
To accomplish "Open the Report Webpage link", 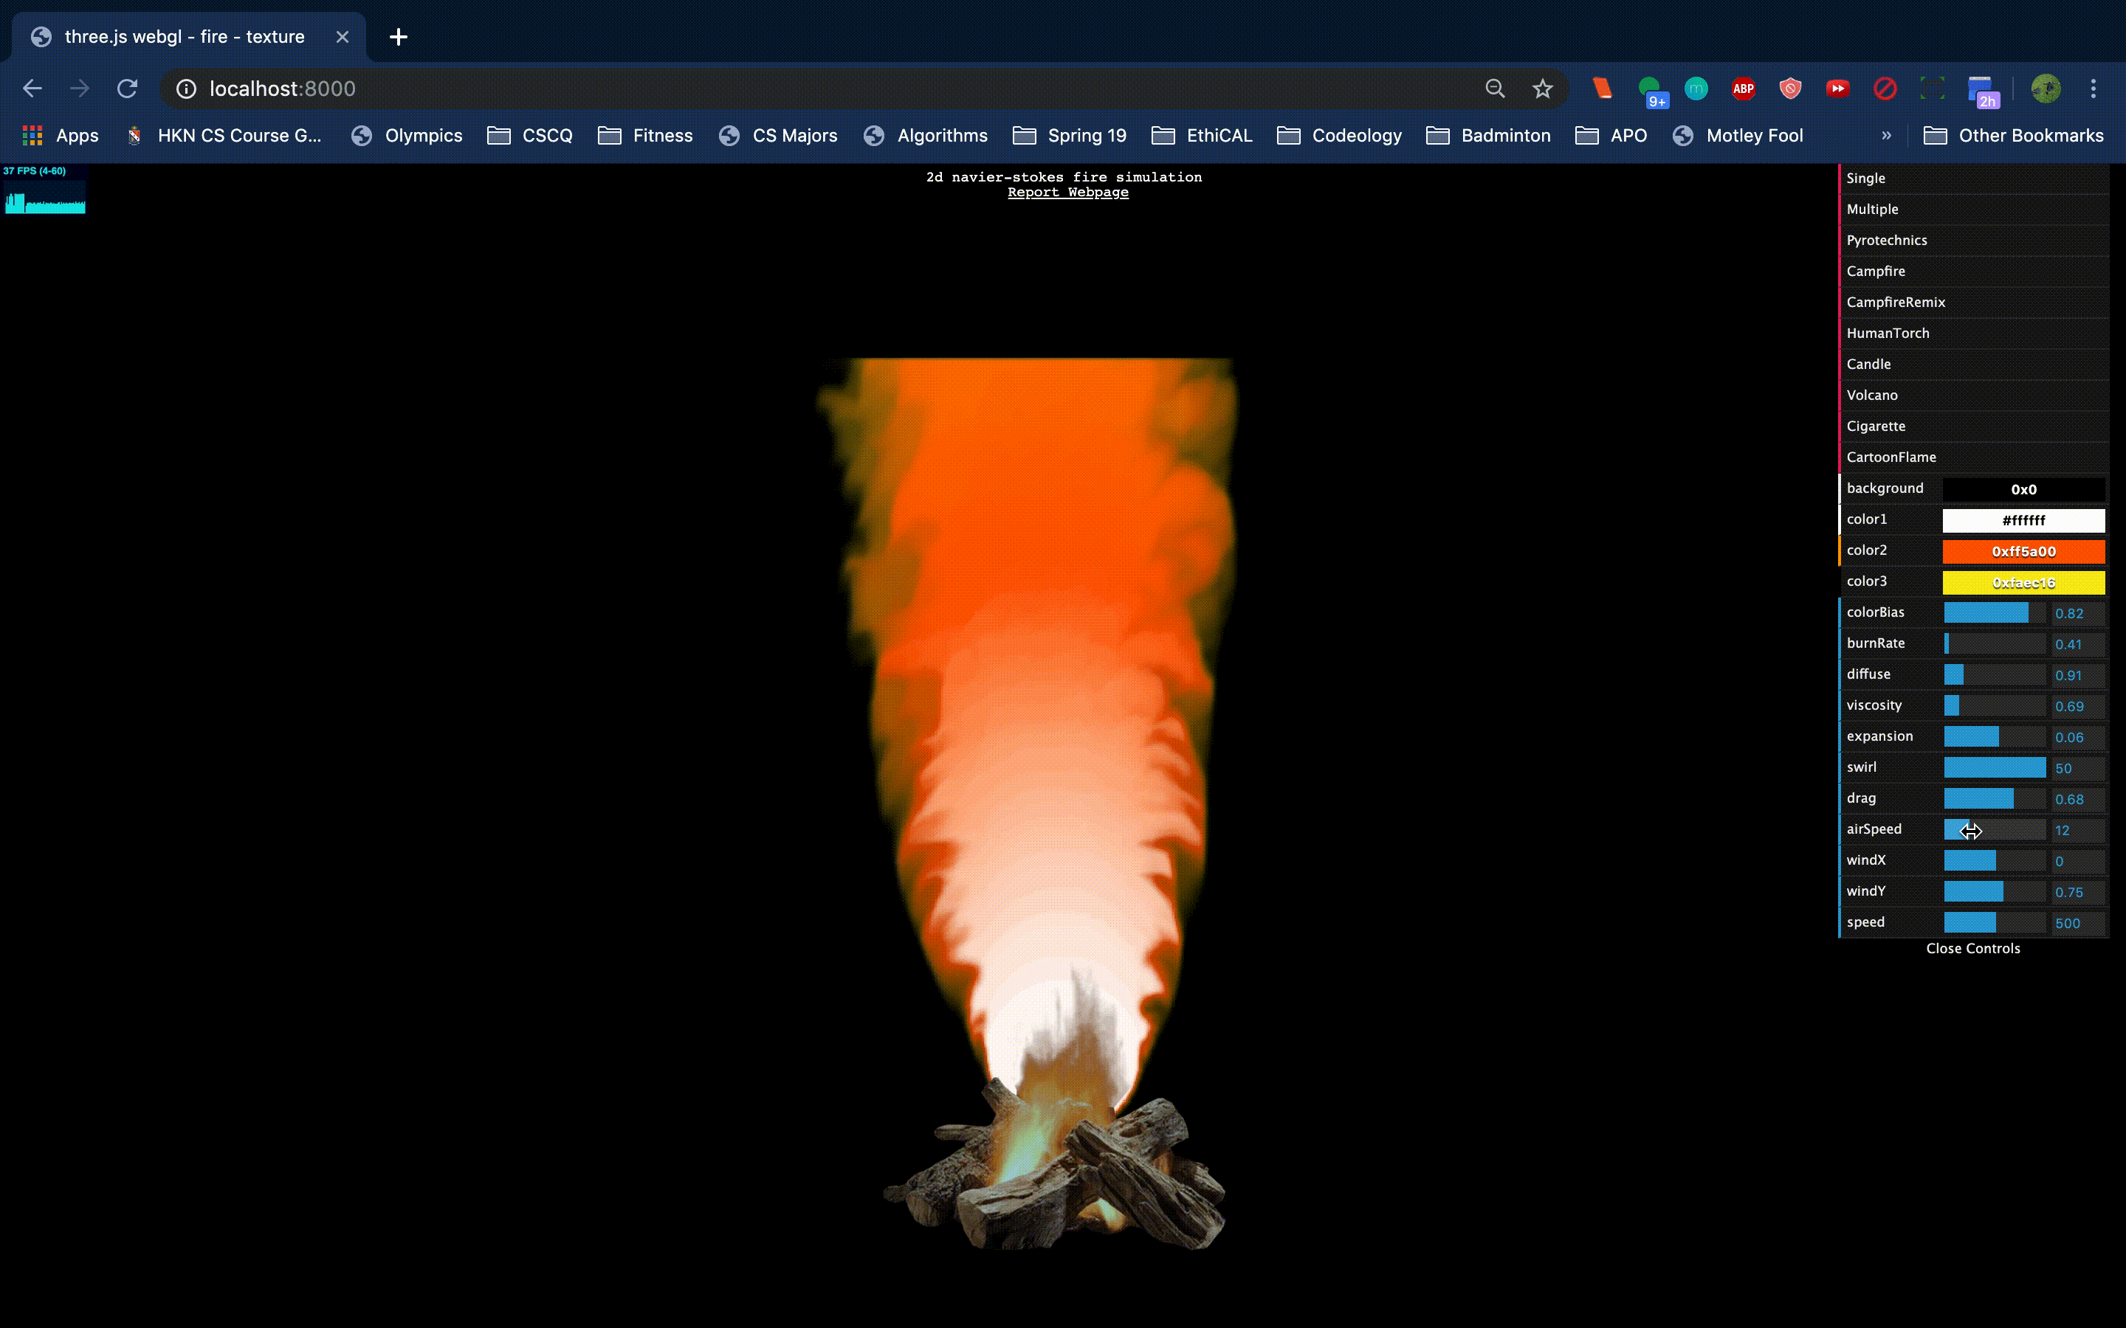I will point(1067,193).
